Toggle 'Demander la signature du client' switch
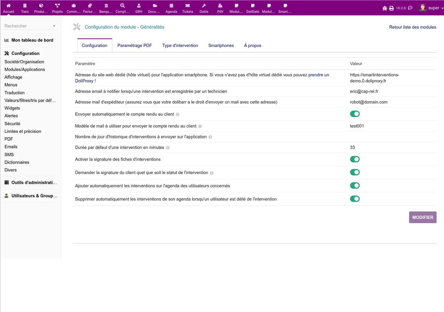Viewport: 444px width, 312px height. [355, 172]
